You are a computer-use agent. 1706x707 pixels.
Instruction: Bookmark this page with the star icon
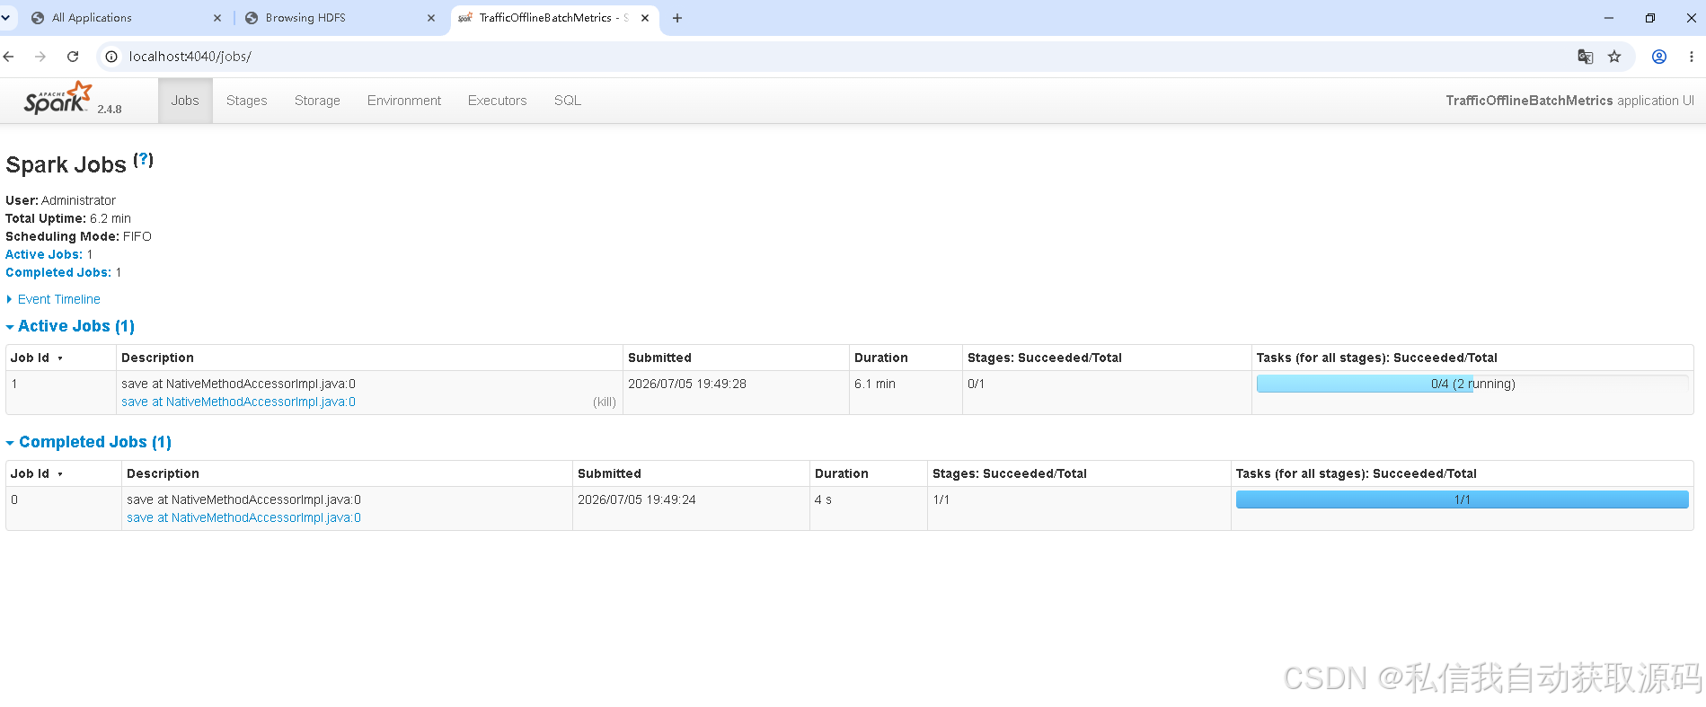(x=1614, y=57)
